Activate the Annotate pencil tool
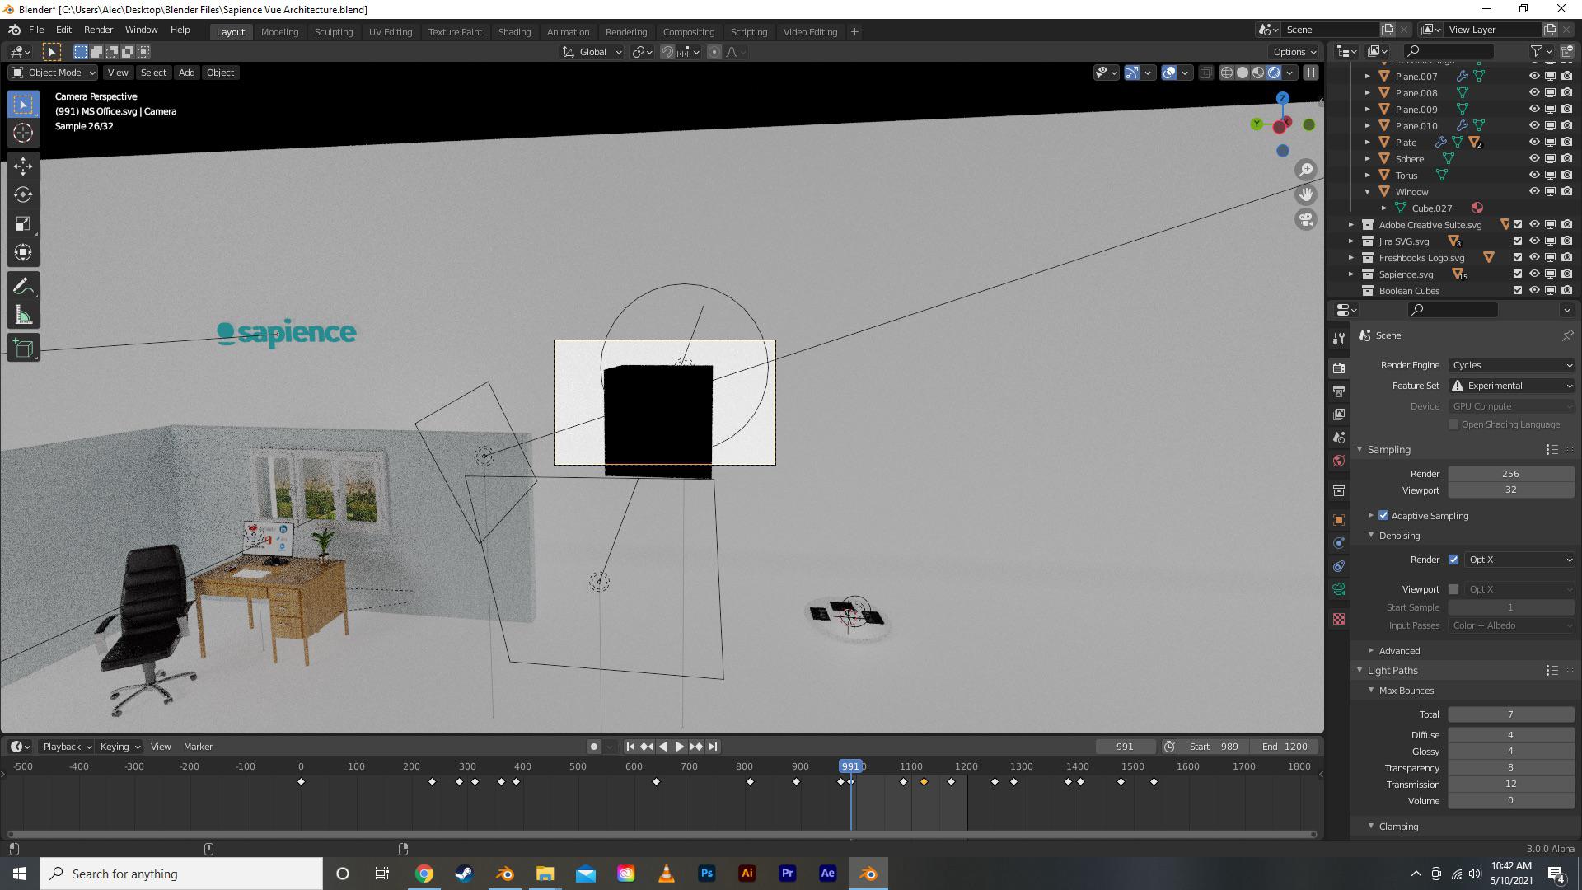Screen dimensions: 1582x890 pyautogui.click(x=23, y=287)
